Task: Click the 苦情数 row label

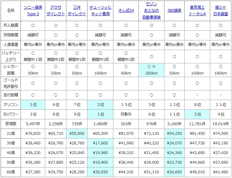Action: (x=11, y=124)
